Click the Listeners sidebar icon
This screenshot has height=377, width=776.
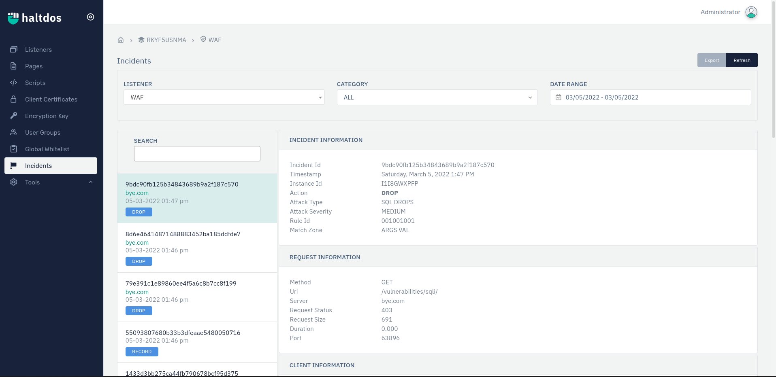(14, 49)
